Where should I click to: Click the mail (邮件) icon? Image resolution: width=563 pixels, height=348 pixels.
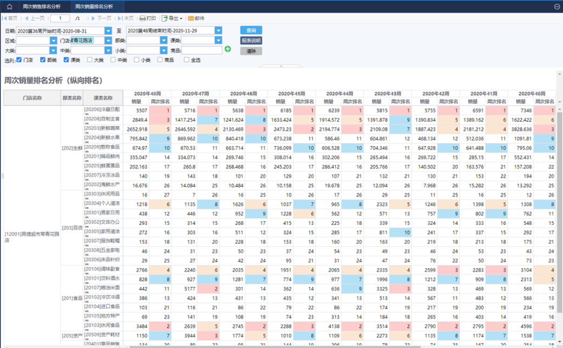pos(196,18)
